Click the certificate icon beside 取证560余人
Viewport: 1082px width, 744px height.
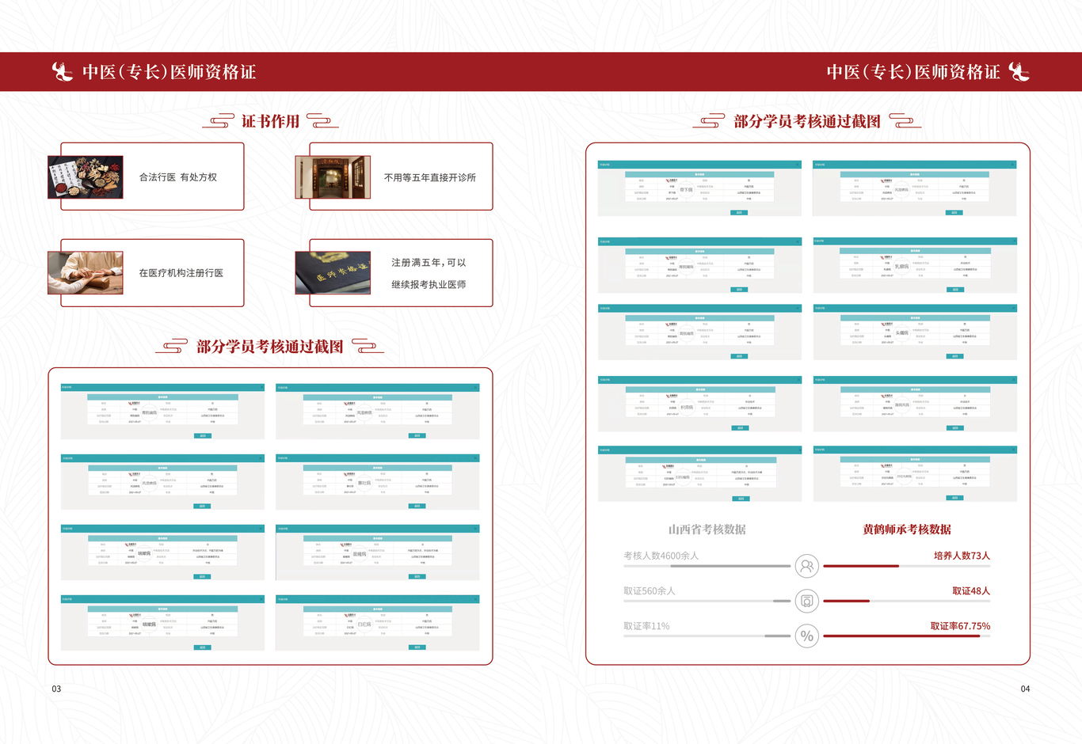(x=806, y=601)
